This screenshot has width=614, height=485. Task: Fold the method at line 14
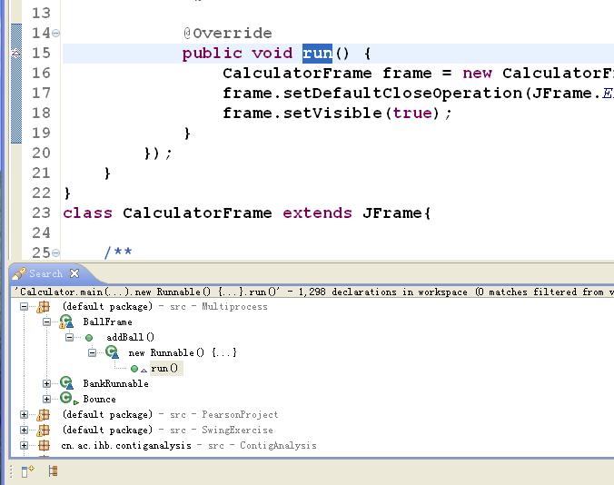[x=56, y=34]
